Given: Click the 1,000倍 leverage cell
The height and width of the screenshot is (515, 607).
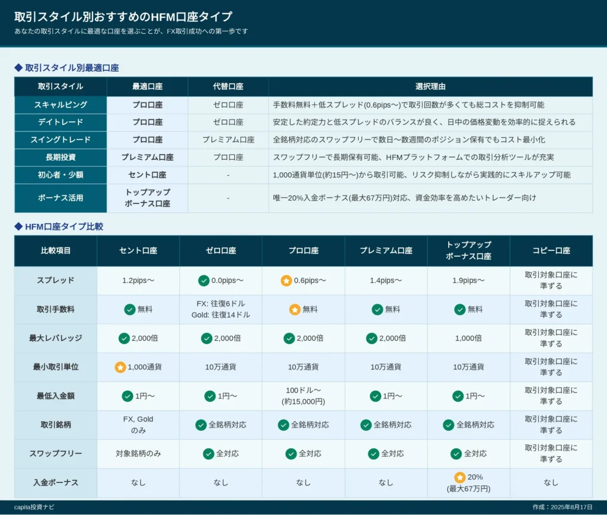Looking at the screenshot, I should (x=468, y=339).
